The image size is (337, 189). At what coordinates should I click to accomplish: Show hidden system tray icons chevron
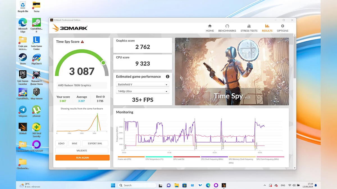click(x=265, y=185)
